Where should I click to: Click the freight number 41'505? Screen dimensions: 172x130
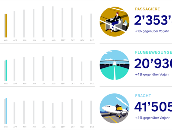click(153, 107)
